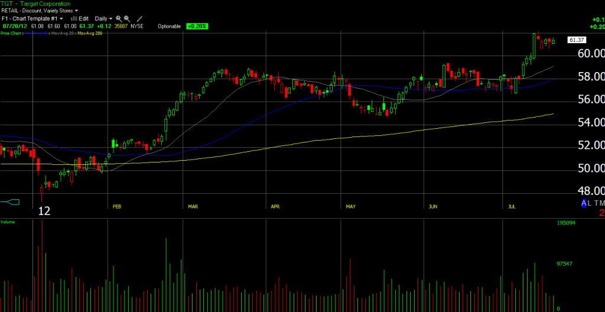Open the F1 - Chart Template #1 dropdown

[32, 18]
